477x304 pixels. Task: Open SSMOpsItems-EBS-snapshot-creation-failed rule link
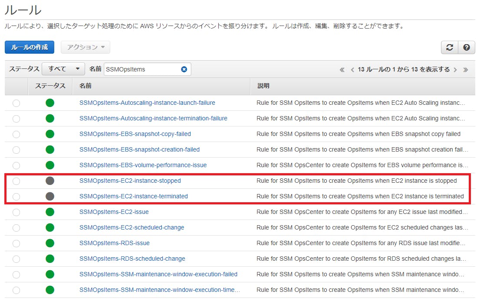point(140,149)
